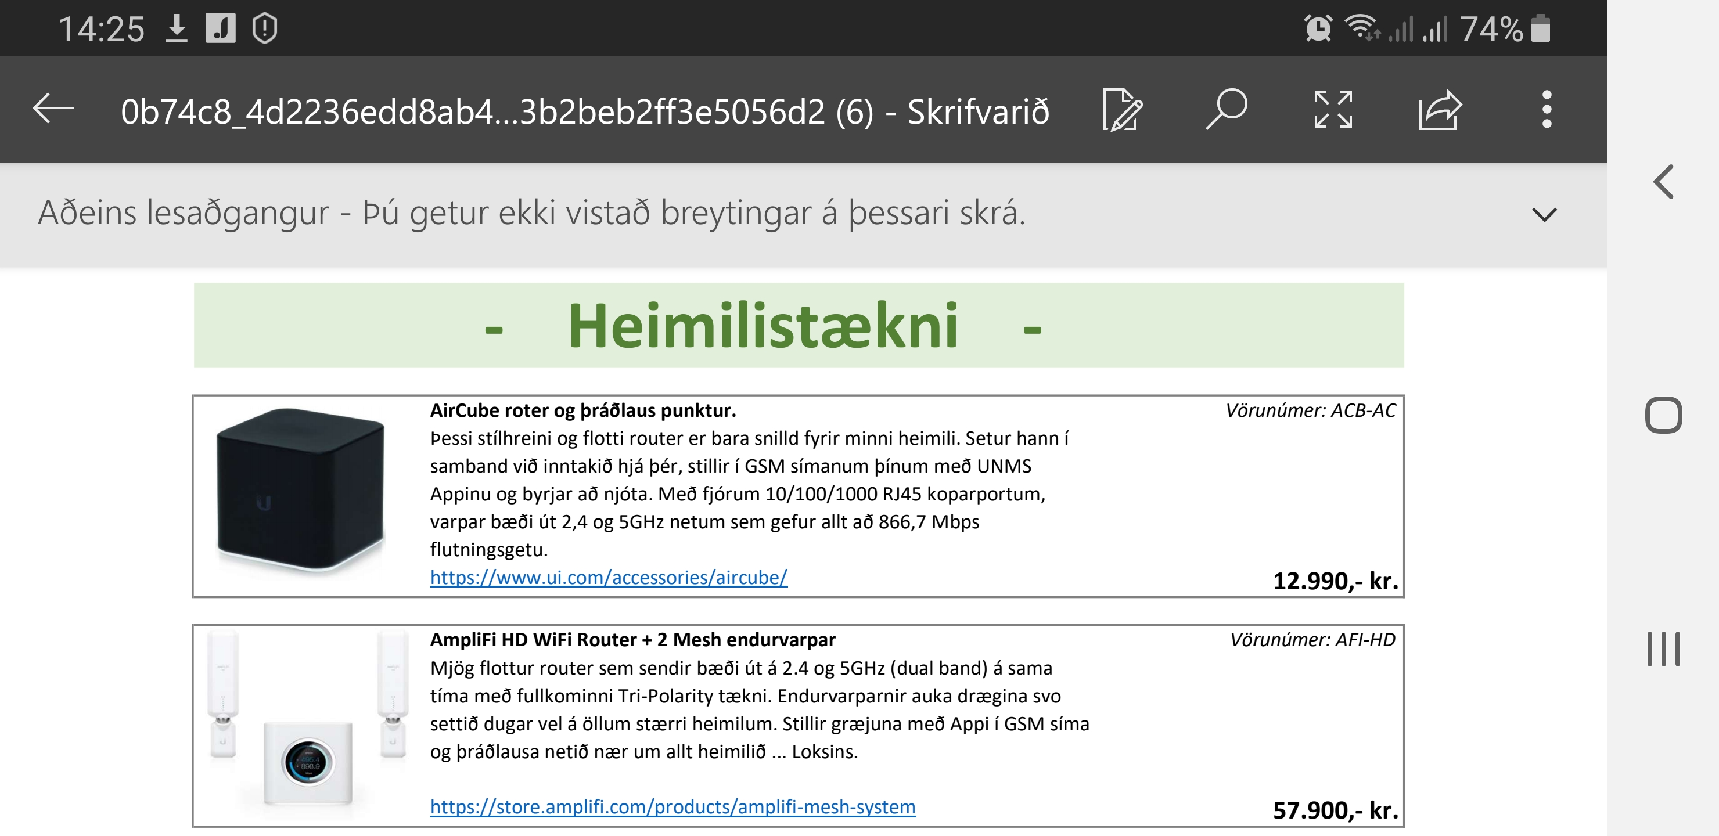
Task: Tap the Wi-Fi icon in the status bar
Action: pos(1362,27)
